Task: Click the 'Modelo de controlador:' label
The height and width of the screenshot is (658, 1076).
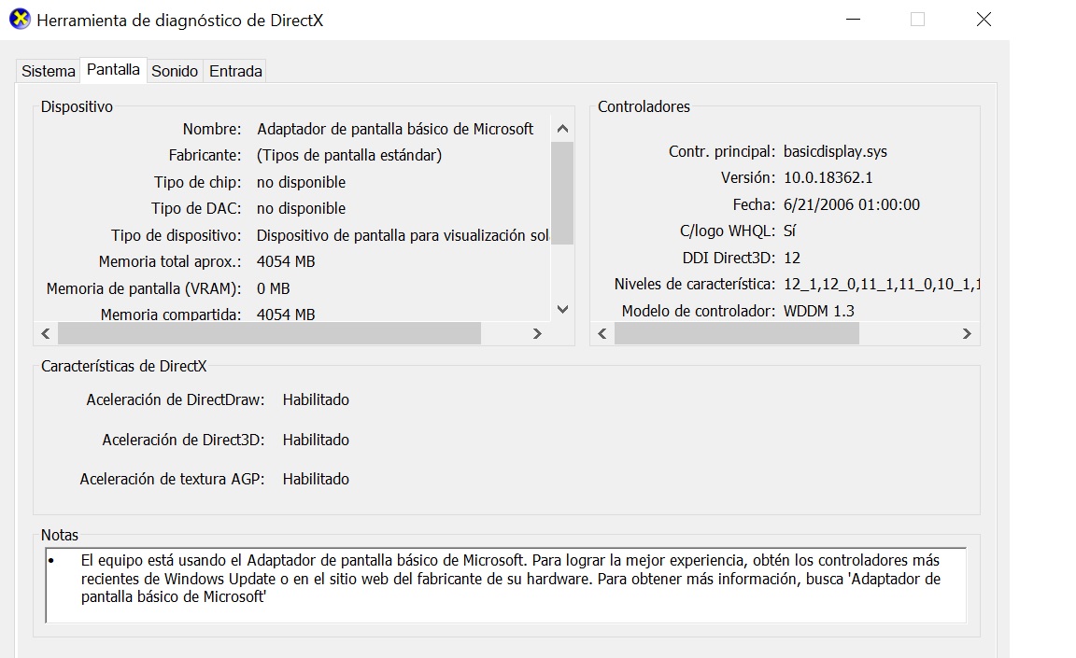Action: point(699,311)
